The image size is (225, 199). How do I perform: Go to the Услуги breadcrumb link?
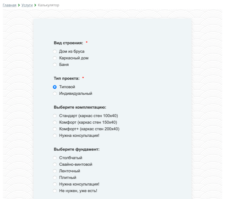(x=27, y=5)
